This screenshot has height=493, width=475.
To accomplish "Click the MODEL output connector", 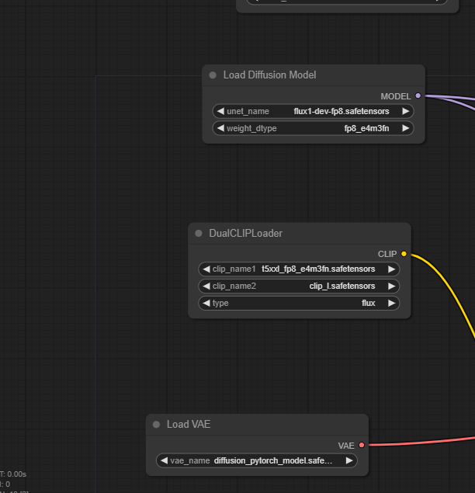I will point(418,95).
